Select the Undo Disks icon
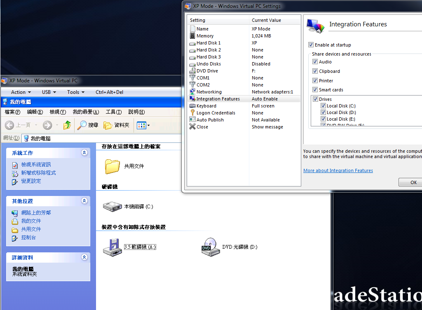This screenshot has height=310, width=422. point(192,64)
